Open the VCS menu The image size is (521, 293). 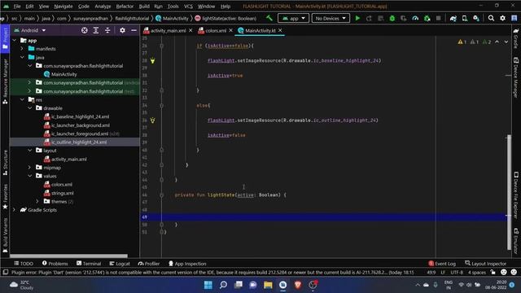188,7
